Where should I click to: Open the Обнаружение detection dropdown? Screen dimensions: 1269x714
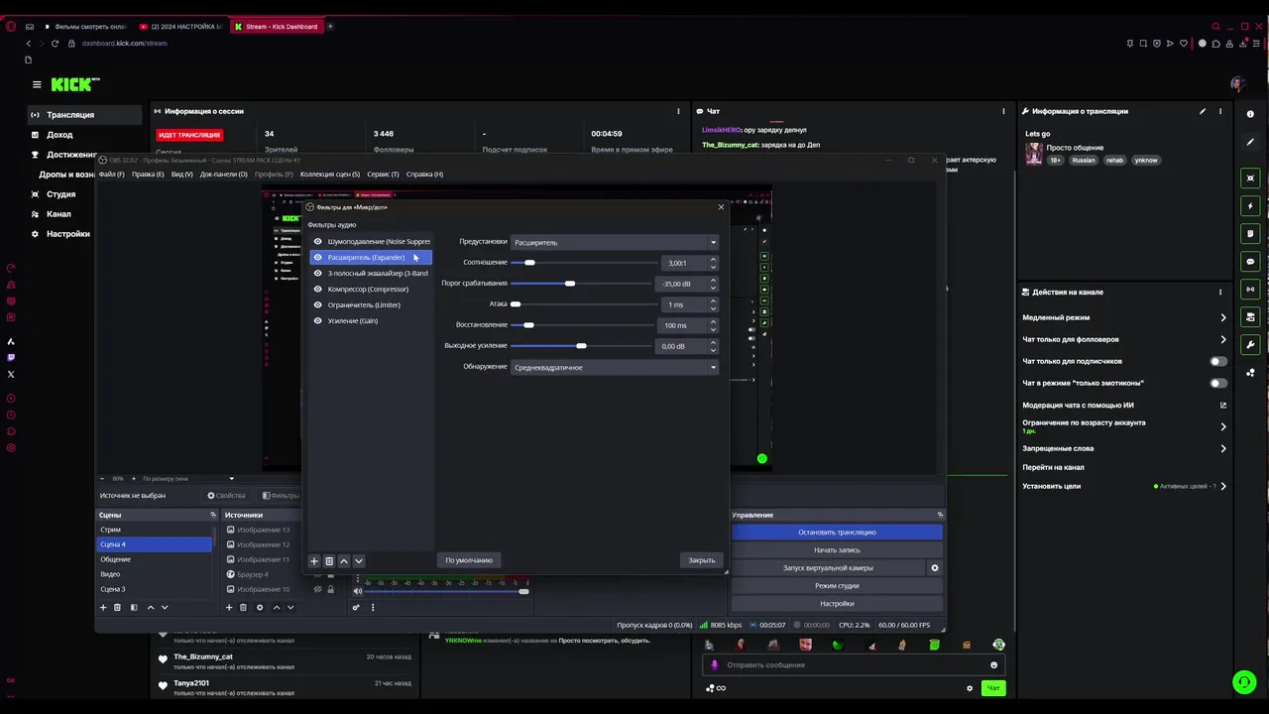[x=615, y=367]
